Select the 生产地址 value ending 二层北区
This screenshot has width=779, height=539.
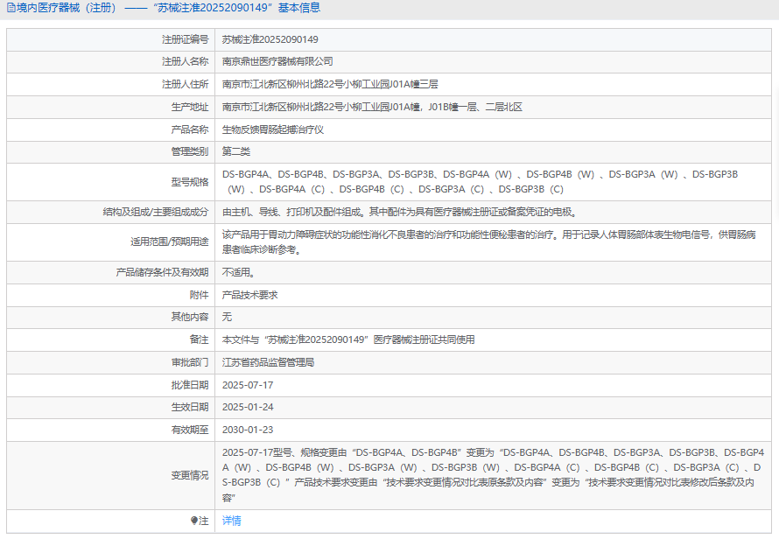(x=372, y=107)
